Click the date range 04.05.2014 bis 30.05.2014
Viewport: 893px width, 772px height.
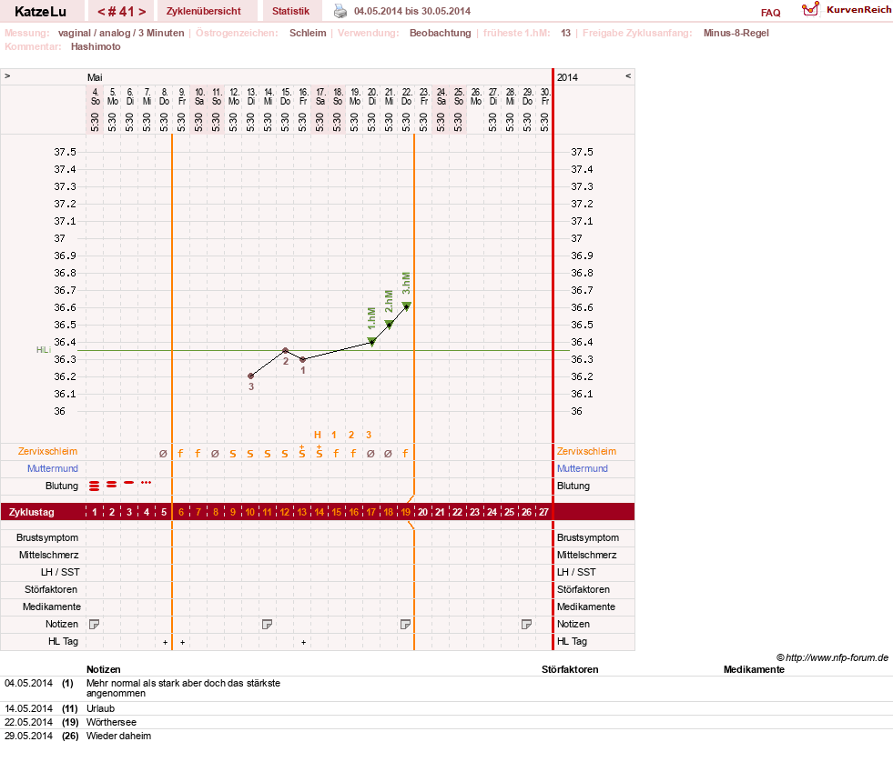pyautogui.click(x=412, y=11)
